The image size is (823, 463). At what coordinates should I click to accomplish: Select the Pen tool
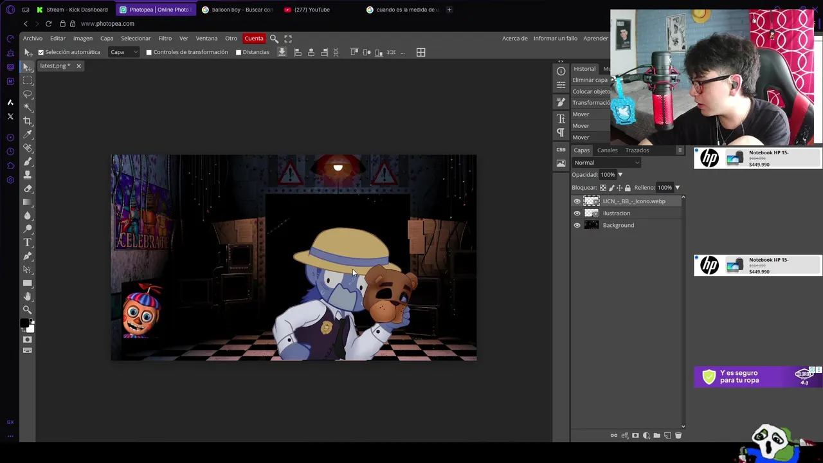(28, 256)
